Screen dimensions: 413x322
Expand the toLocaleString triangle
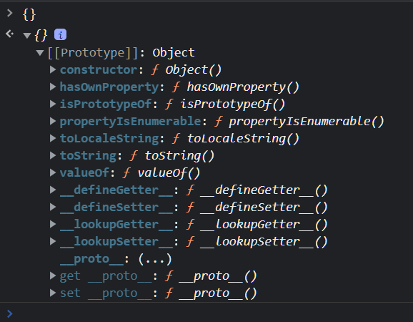[53, 138]
